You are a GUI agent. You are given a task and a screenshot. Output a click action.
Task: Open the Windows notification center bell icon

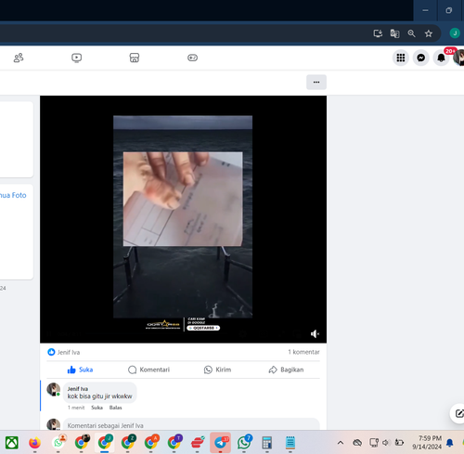click(449, 443)
